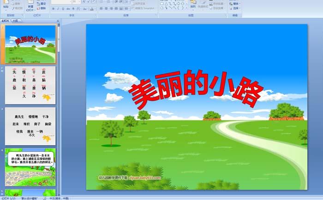Open the Character Spacing menu
Image resolution: width=323 pixels, height=200 pixels.
78,9
